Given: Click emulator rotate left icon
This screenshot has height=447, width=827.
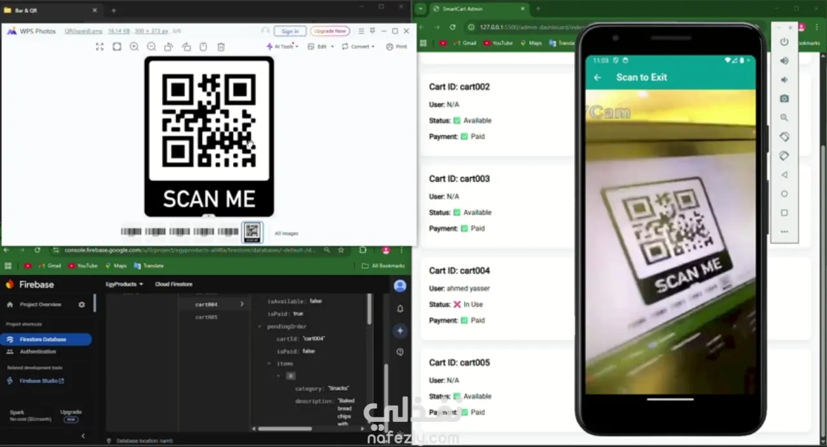Looking at the screenshot, I should (x=784, y=136).
